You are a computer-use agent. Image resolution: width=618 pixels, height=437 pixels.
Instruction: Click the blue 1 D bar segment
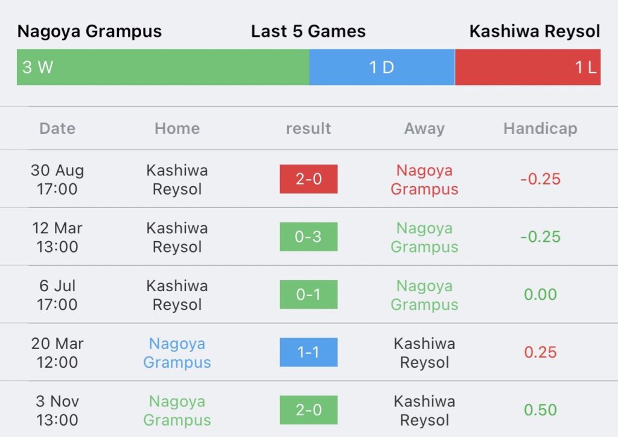[x=382, y=67]
